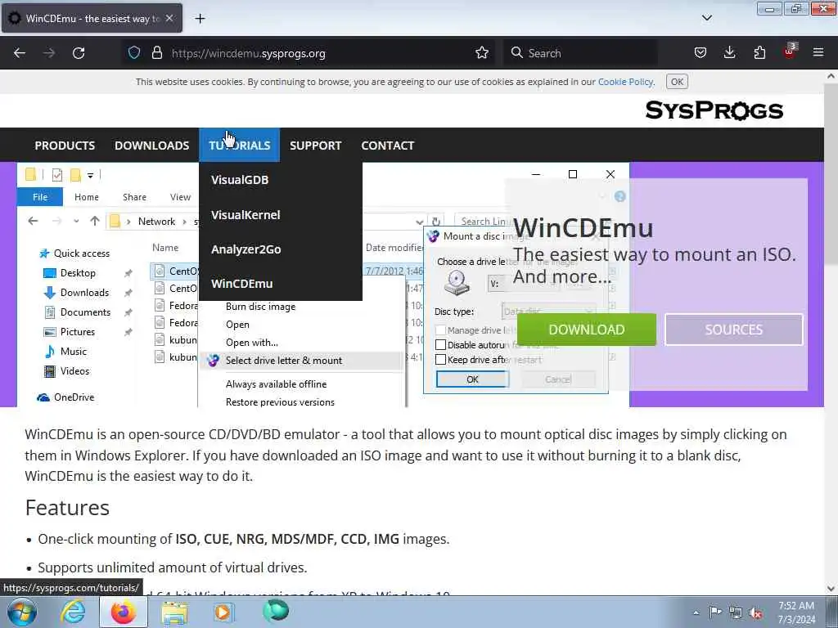Reload the current page
The image size is (838, 628).
point(79,53)
